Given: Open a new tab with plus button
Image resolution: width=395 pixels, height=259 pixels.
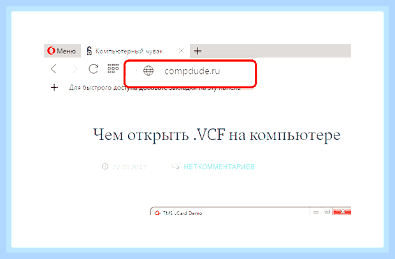Looking at the screenshot, I should [197, 51].
